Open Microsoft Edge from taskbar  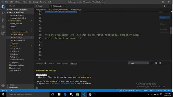65,95
